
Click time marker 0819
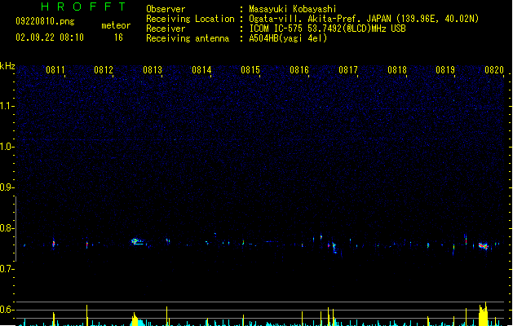(445, 70)
